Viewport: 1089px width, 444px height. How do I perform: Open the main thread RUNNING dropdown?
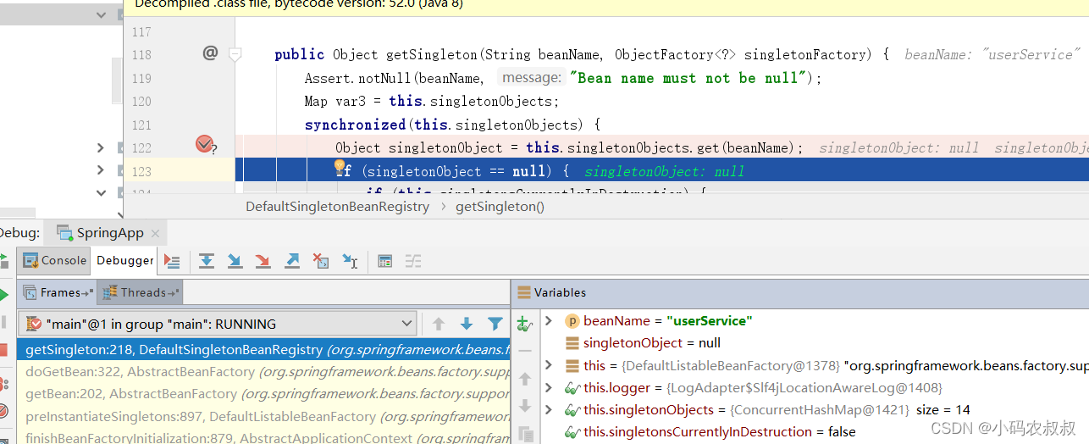click(218, 324)
